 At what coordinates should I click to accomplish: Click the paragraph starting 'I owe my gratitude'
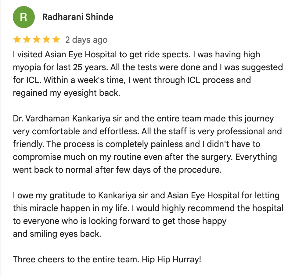tap(148, 214)
